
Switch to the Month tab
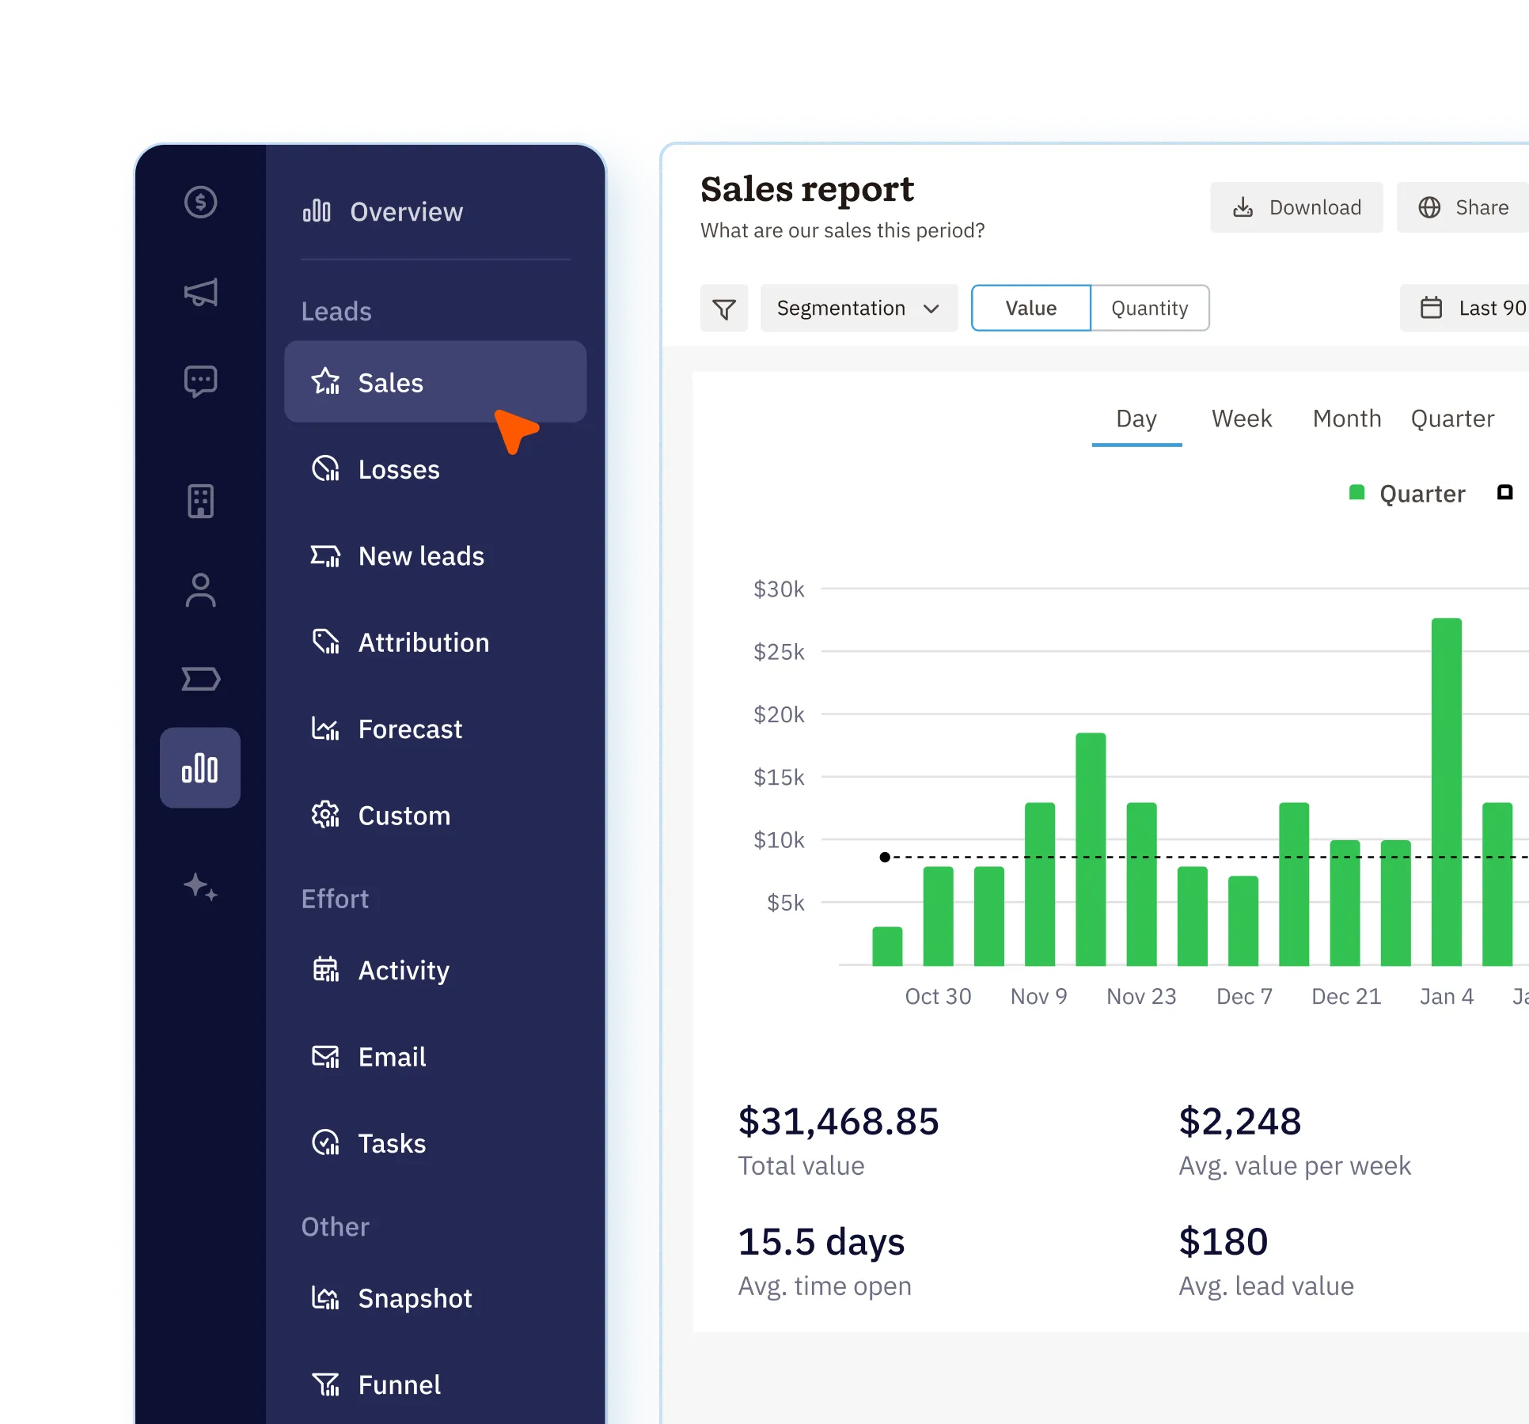pyautogui.click(x=1346, y=418)
